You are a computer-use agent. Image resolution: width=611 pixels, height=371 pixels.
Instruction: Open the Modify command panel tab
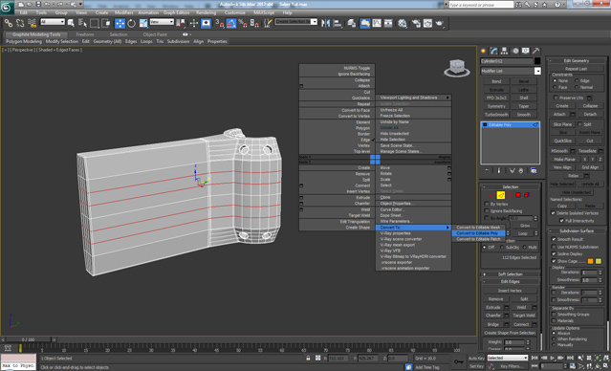tap(494, 51)
